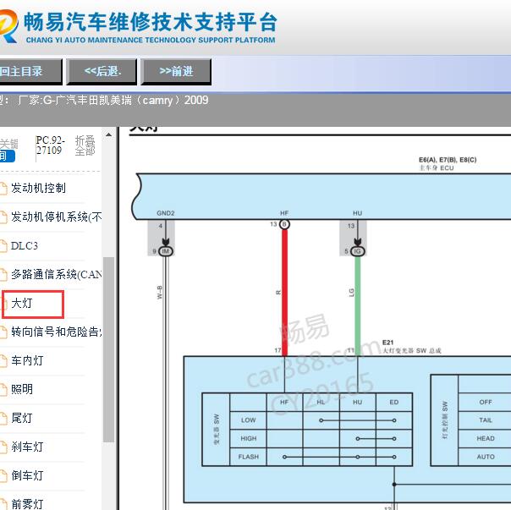Click the sidebar scrollbar thumb
Viewport: 511px width, 510px height.
108,349
